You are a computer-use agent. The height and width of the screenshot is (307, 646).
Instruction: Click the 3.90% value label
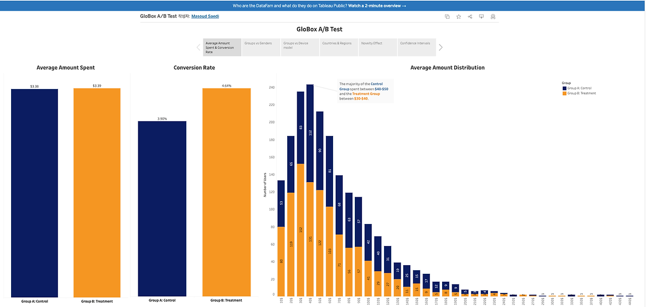tap(162, 119)
